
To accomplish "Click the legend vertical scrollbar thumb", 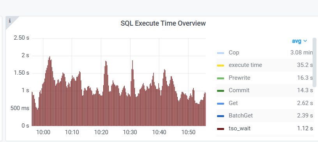I will [314, 62].
